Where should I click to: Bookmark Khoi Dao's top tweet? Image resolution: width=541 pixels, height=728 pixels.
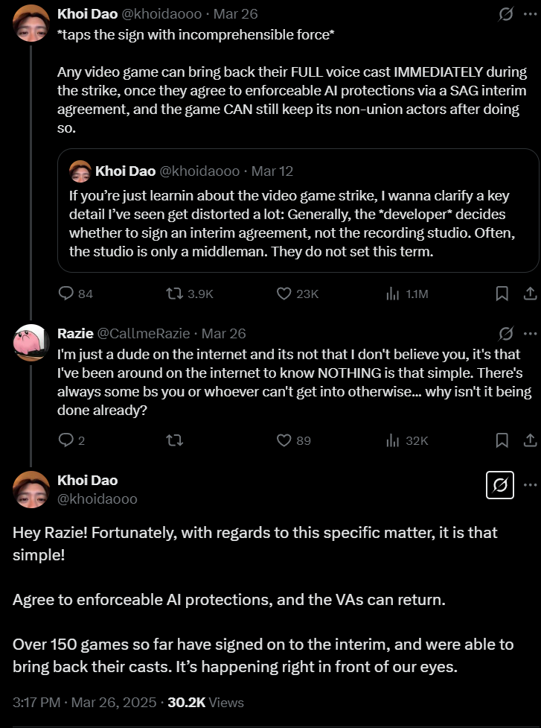point(502,294)
